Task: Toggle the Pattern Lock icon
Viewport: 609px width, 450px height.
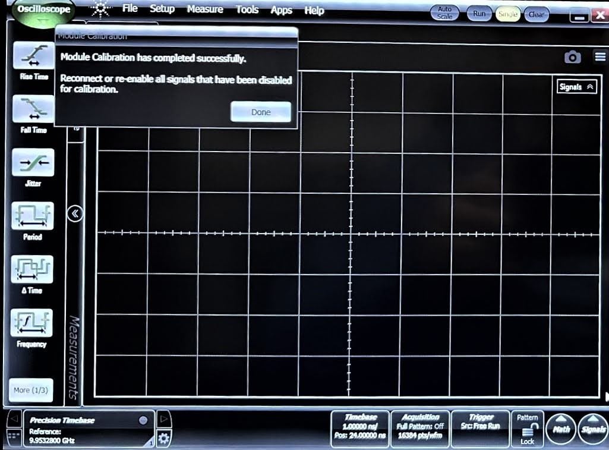Action: 528,429
